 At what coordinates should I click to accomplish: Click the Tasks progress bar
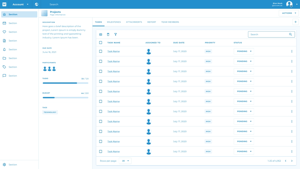65,83
